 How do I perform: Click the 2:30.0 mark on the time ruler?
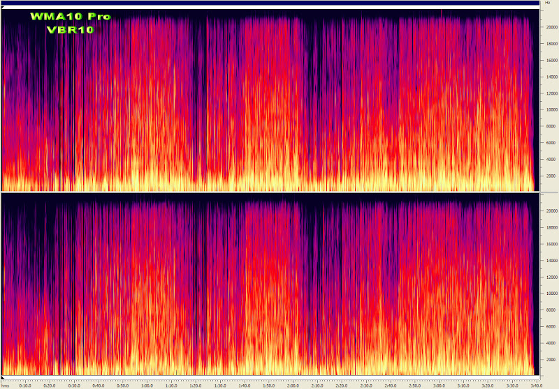point(365,384)
